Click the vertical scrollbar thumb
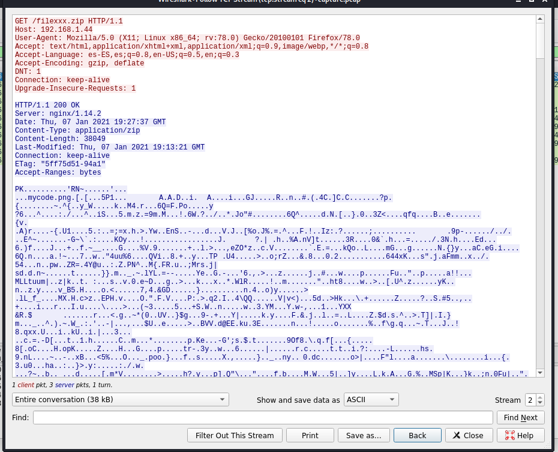 (x=540, y=41)
